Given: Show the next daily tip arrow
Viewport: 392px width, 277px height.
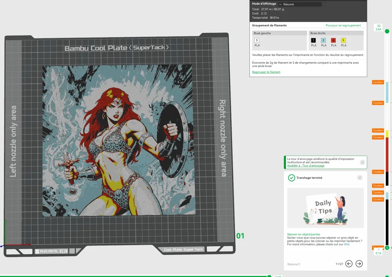Looking at the screenshot, I should pos(359,264).
